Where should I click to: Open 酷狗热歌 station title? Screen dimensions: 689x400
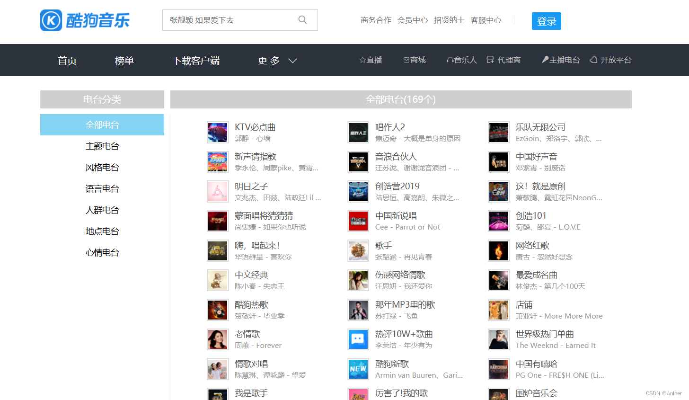tap(251, 304)
